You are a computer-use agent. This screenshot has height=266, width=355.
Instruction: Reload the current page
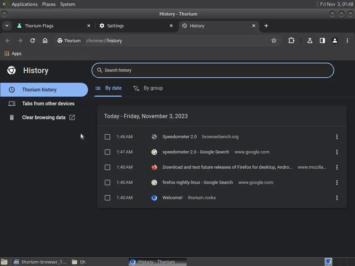33,41
